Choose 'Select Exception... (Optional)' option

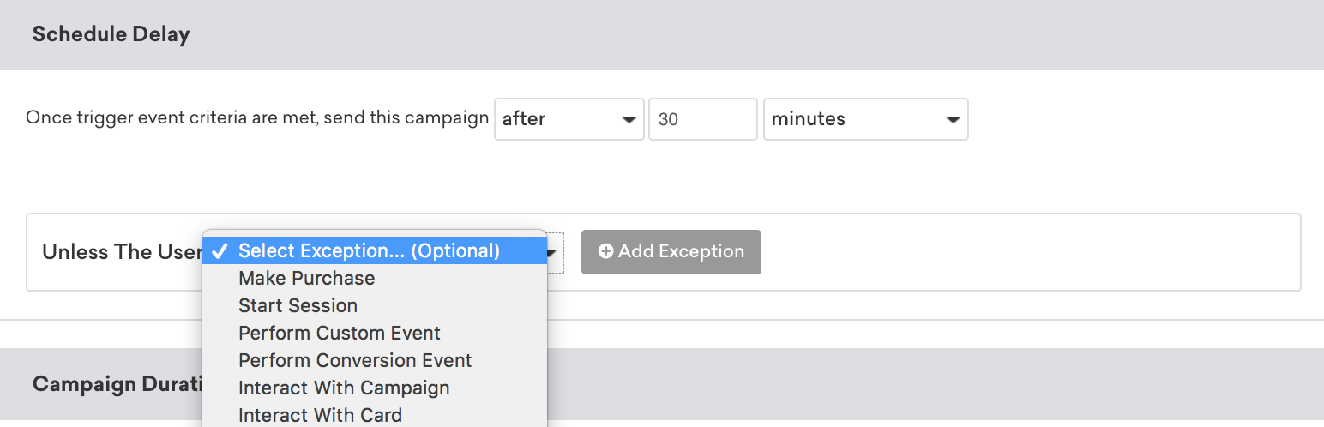[369, 250]
